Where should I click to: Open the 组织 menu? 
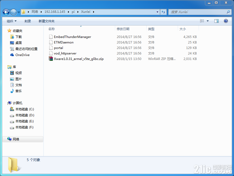click(12, 21)
